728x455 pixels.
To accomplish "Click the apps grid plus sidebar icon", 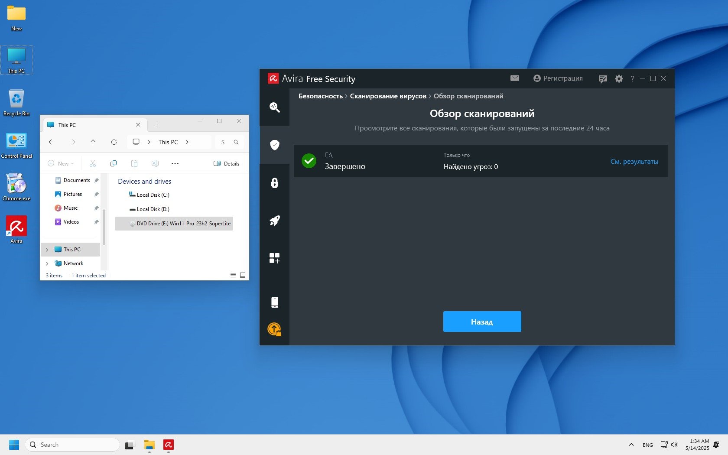I will [x=274, y=258].
